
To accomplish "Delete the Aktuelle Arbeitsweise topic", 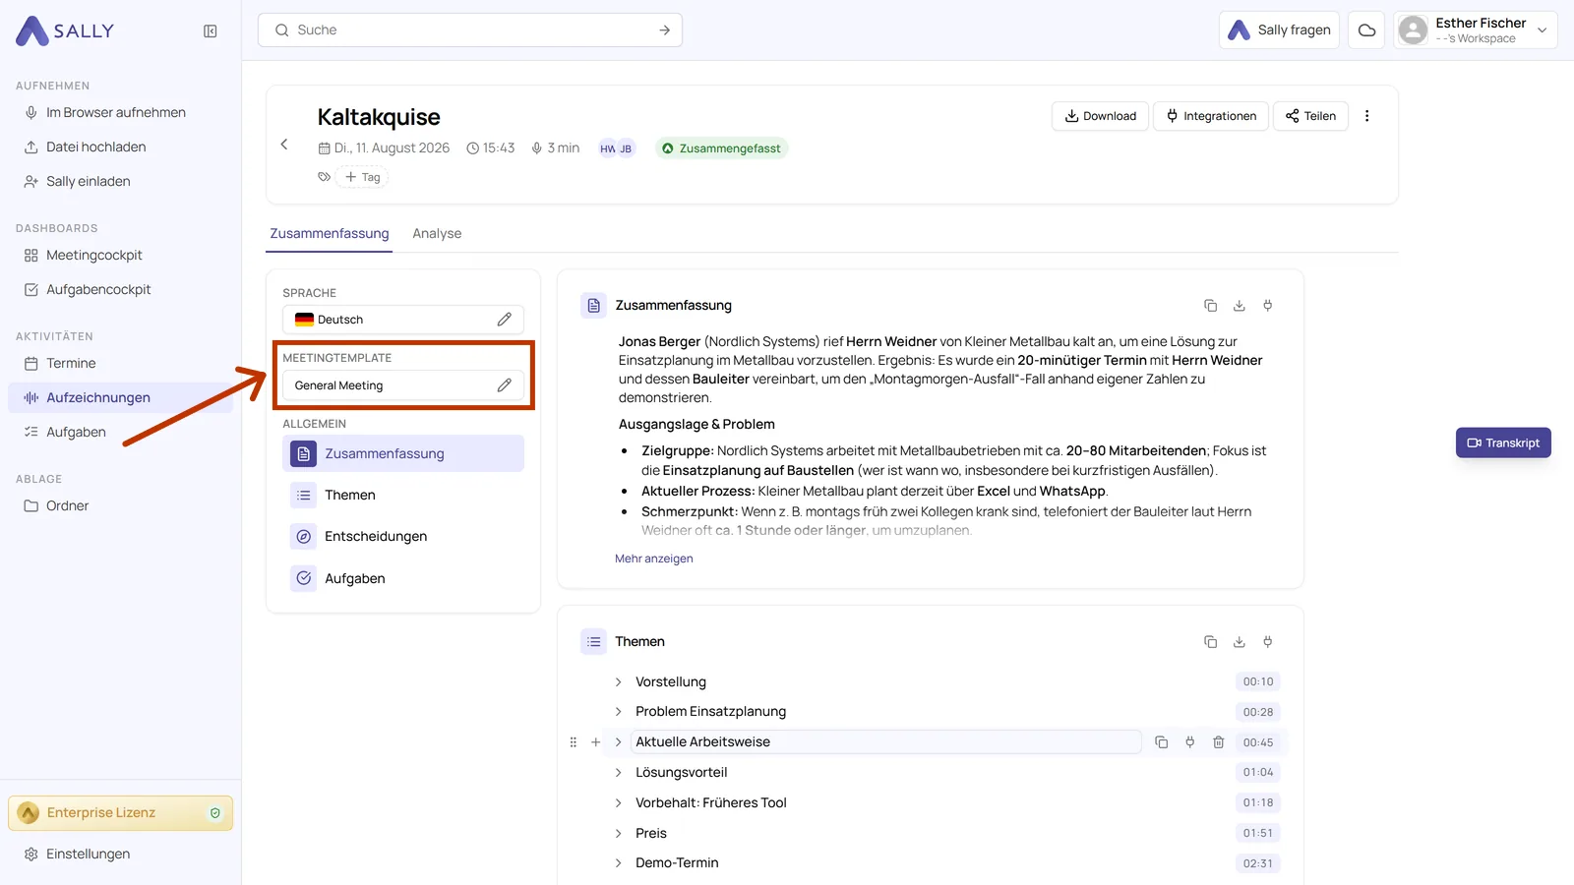I will [1218, 742].
